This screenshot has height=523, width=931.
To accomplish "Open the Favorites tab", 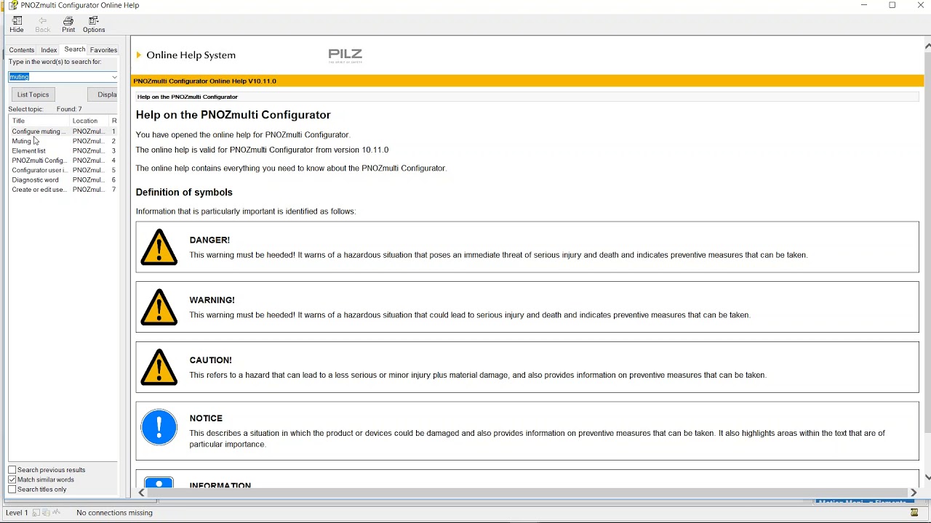I will coord(103,50).
